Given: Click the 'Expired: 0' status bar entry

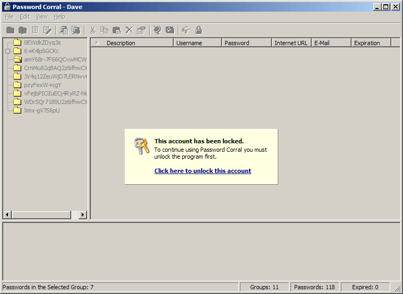Looking at the screenshot, I should coord(365,287).
